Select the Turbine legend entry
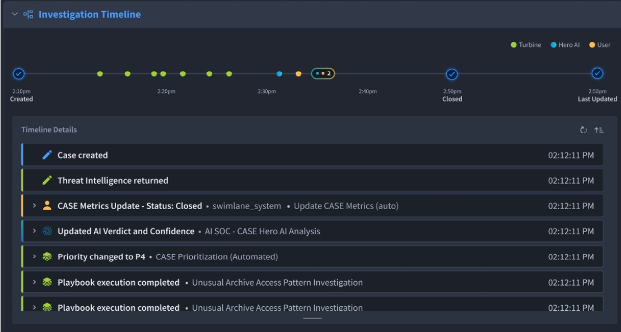Viewport: 621px width, 332px height. click(526, 45)
